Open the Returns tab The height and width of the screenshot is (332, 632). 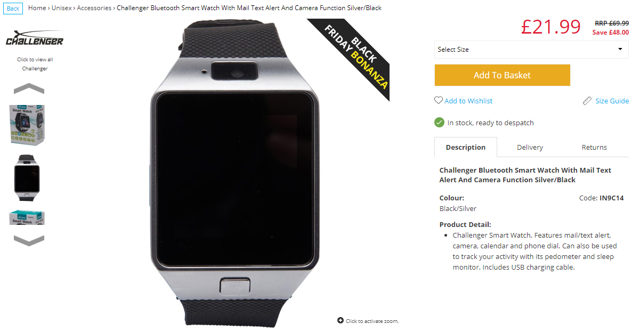594,147
